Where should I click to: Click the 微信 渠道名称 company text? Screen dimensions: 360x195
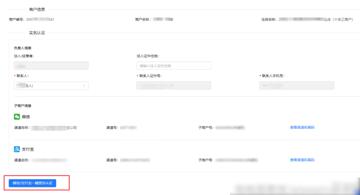pyautogui.click(x=54, y=128)
